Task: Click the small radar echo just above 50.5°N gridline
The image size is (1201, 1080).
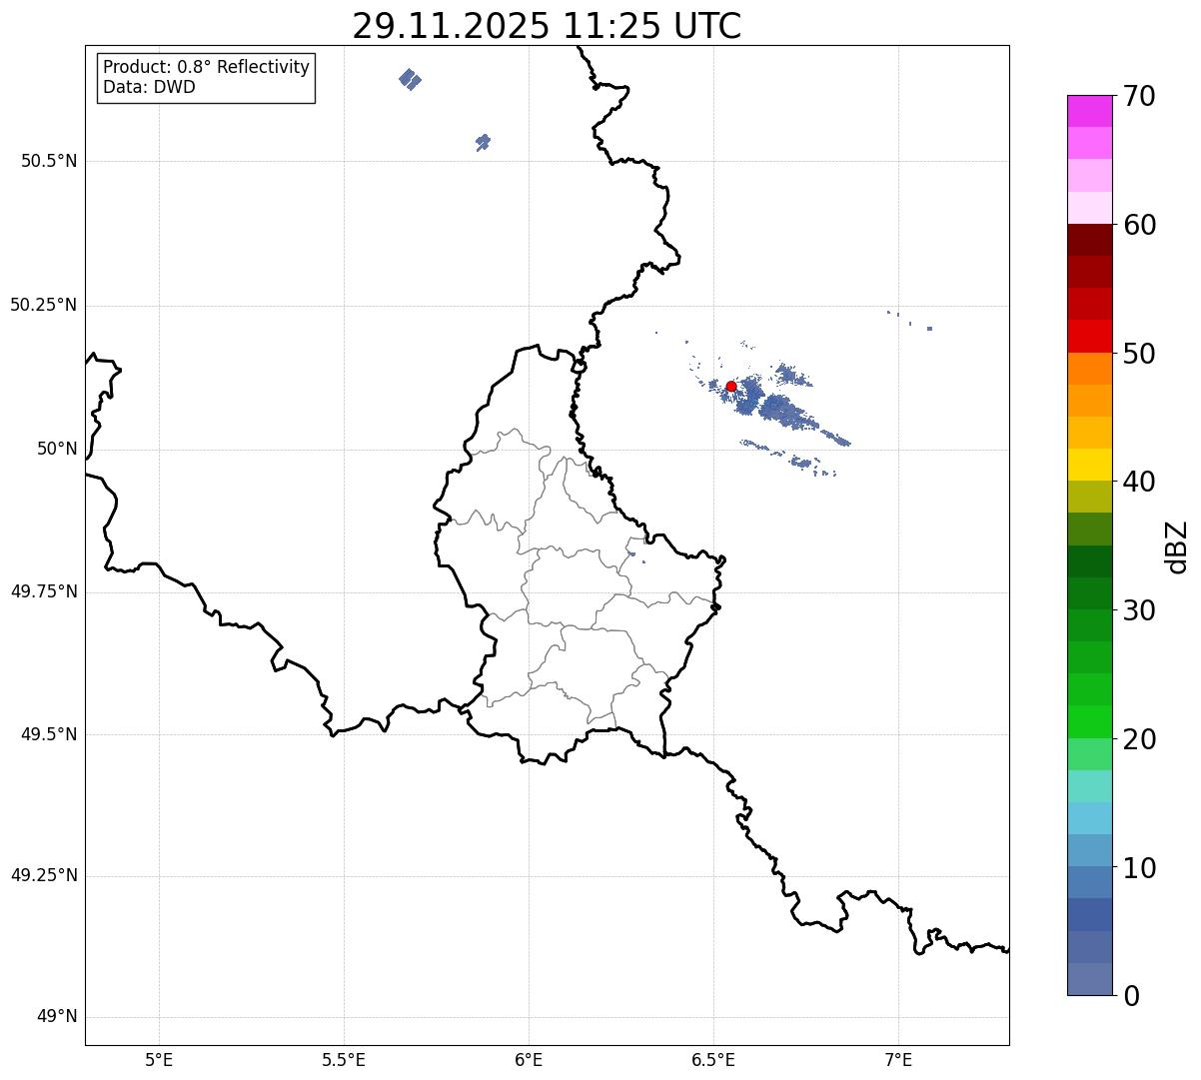Action: [484, 142]
